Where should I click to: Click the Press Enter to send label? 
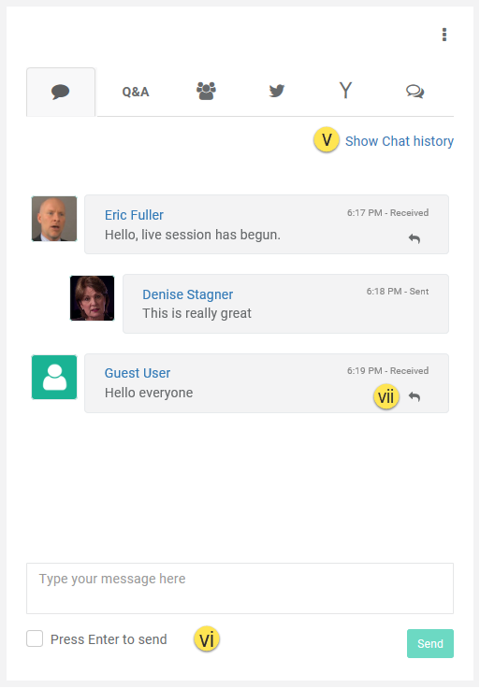click(109, 639)
